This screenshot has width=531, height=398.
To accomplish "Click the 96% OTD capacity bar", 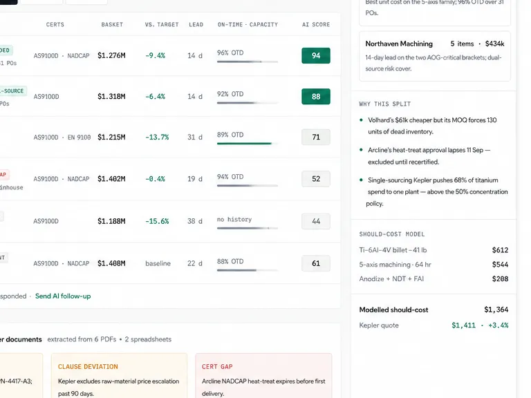I will 248,61.
